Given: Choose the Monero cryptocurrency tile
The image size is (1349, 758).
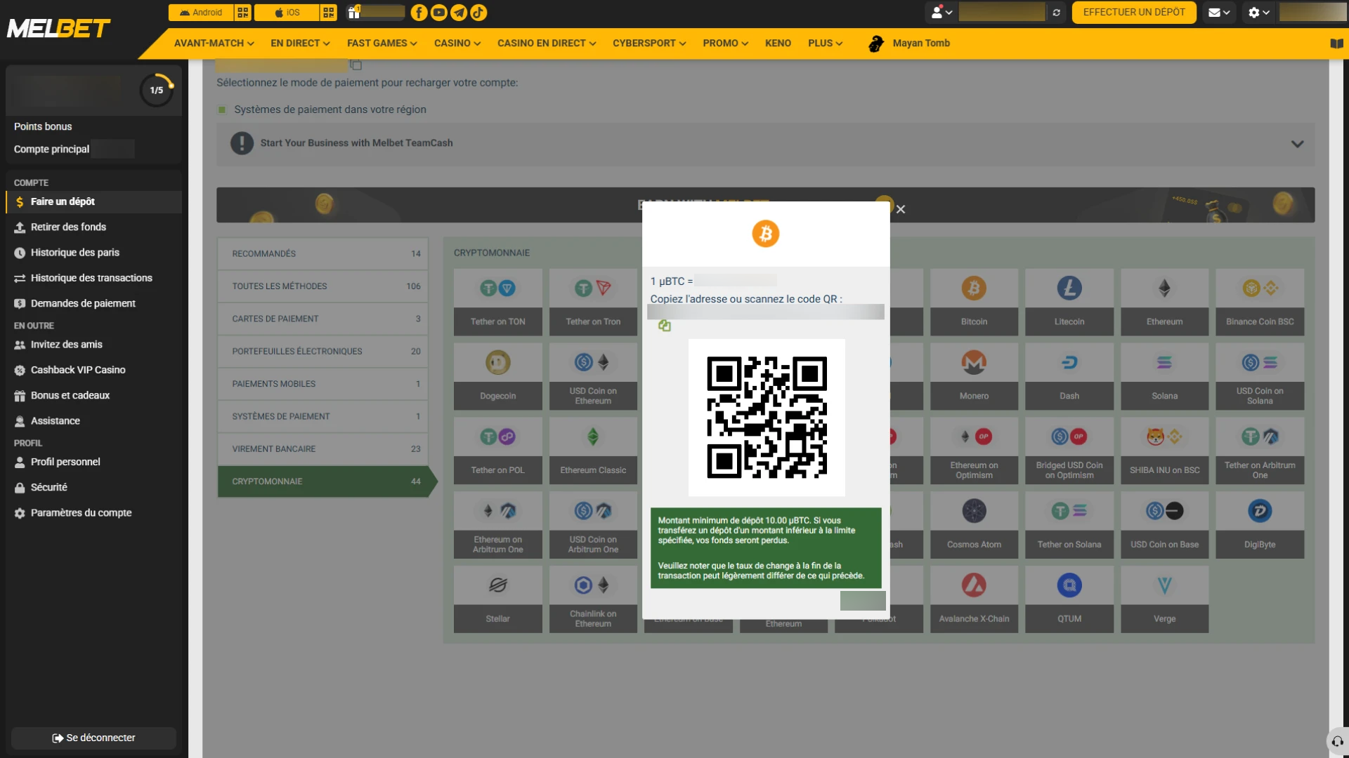Looking at the screenshot, I should point(974,376).
